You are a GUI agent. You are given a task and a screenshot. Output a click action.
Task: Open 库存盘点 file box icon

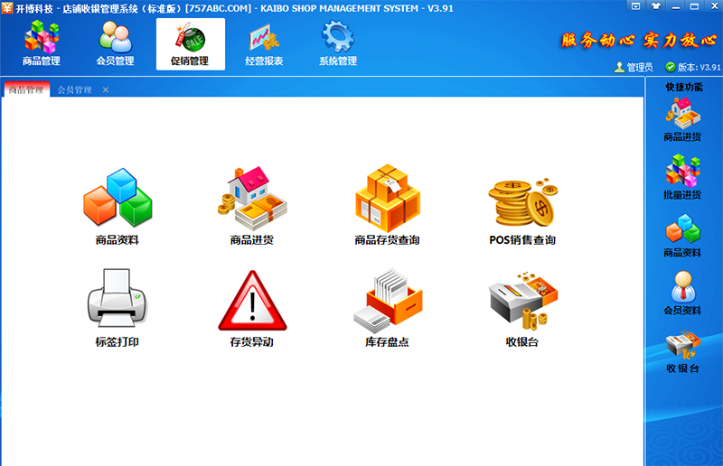pyautogui.click(x=388, y=308)
